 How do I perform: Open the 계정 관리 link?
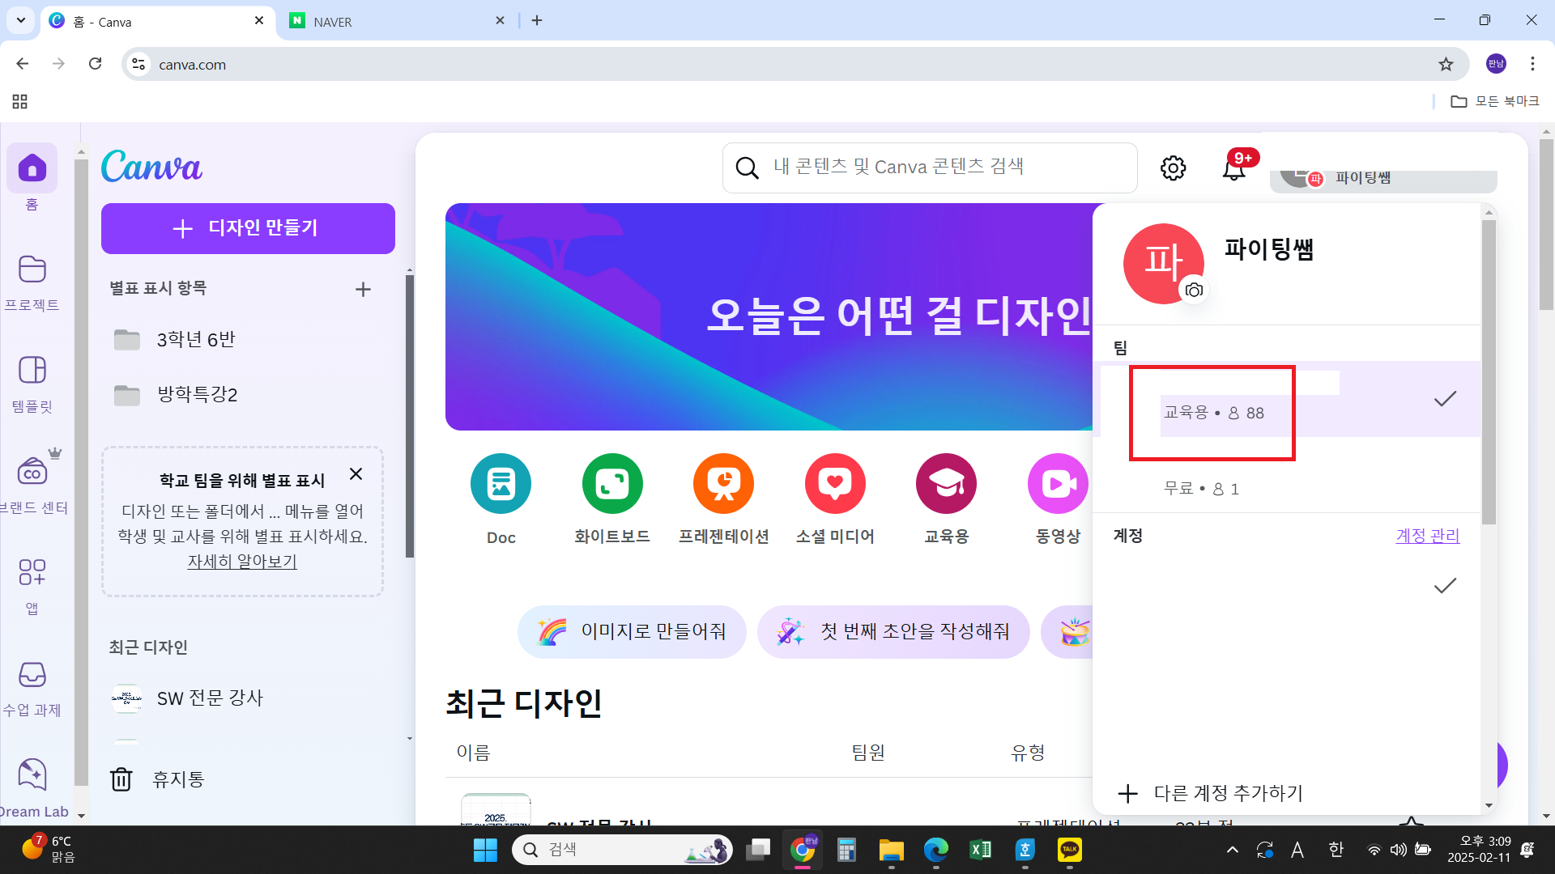pos(1427,535)
